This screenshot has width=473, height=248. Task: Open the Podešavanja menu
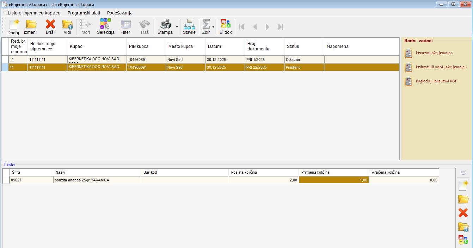pyautogui.click(x=119, y=13)
